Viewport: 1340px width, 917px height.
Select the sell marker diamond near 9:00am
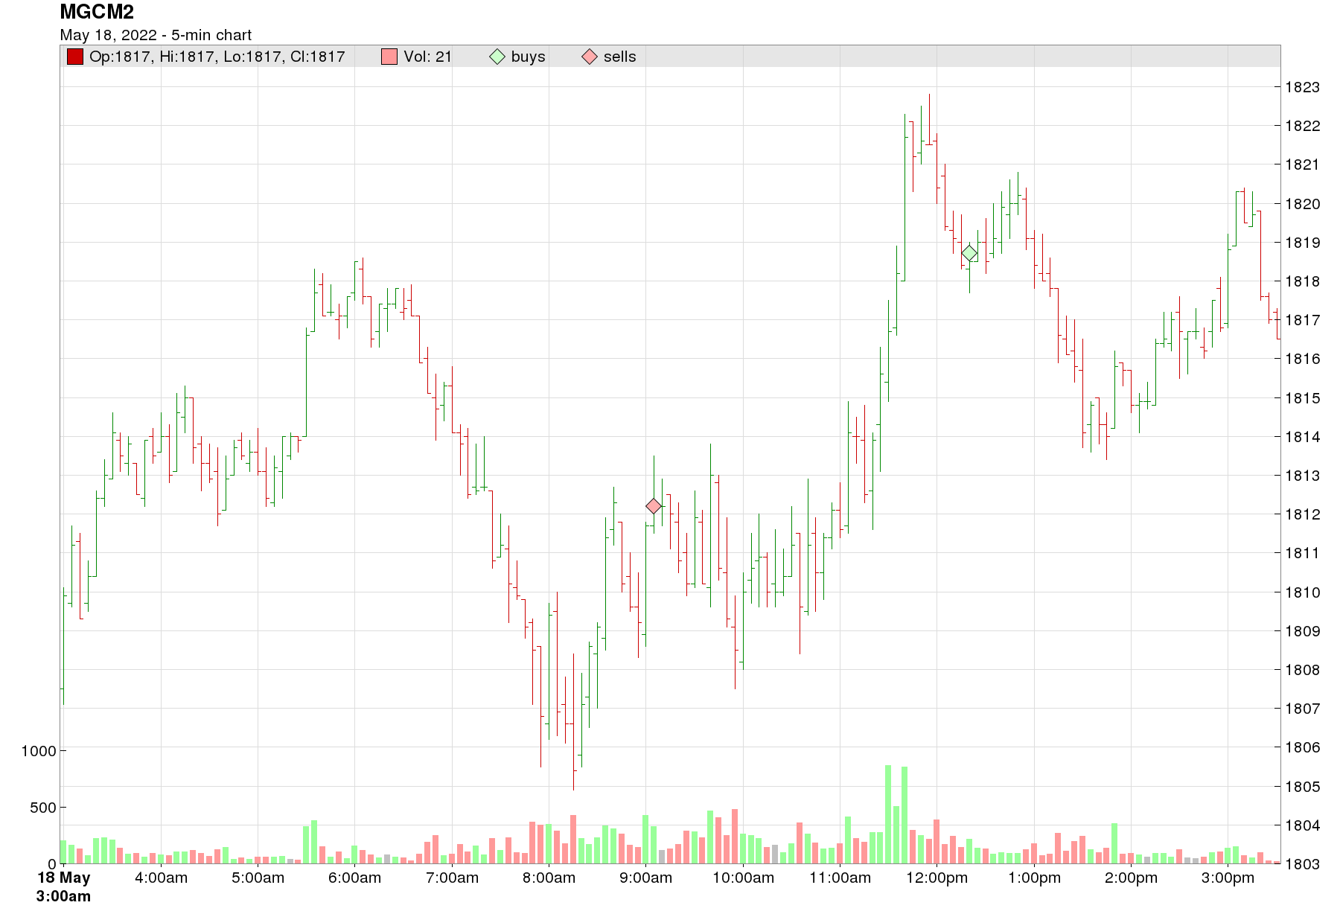pyautogui.click(x=654, y=506)
